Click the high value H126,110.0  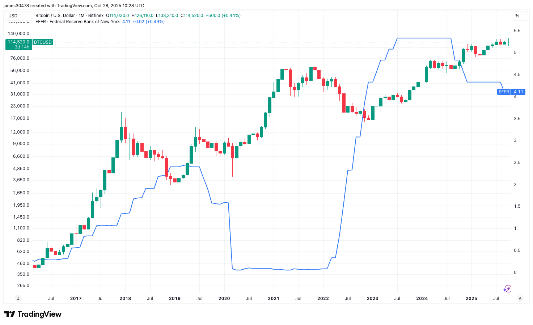143,16
